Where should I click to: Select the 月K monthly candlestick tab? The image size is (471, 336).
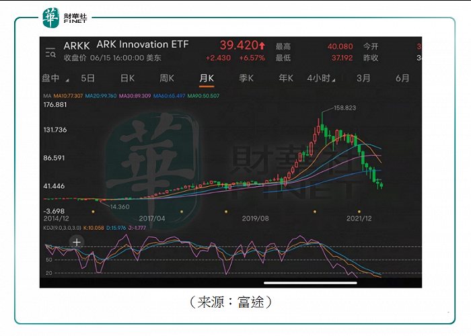click(207, 79)
